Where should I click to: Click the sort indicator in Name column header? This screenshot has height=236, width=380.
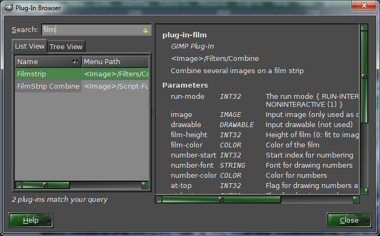click(x=75, y=61)
